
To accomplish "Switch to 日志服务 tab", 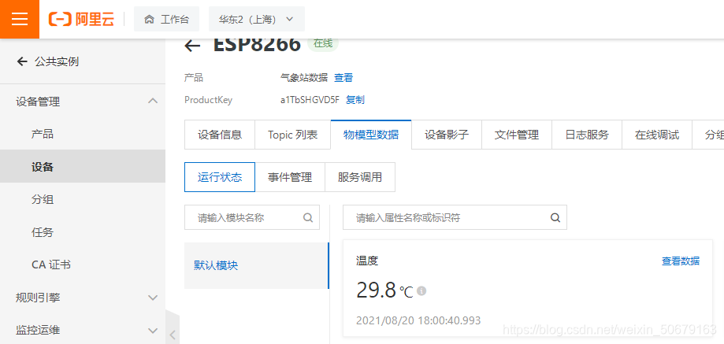I will [x=587, y=135].
